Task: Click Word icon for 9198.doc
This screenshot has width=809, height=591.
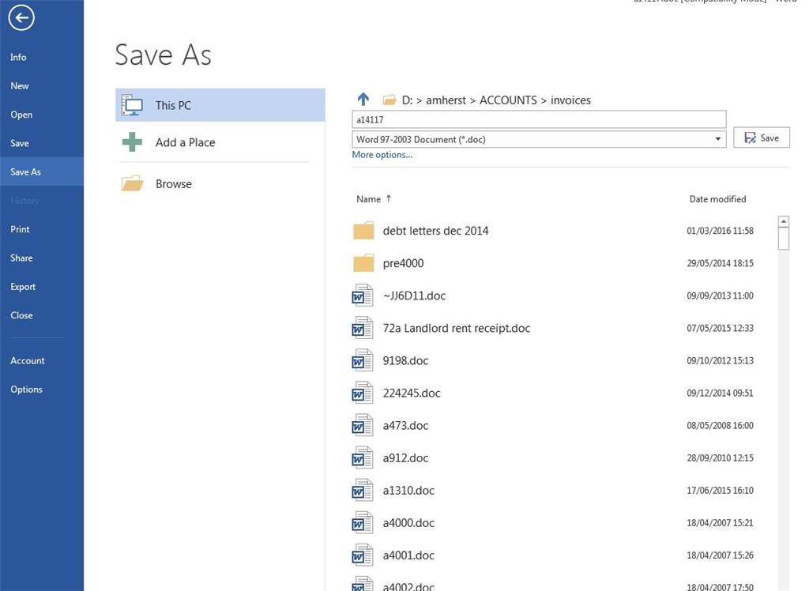Action: click(x=363, y=360)
